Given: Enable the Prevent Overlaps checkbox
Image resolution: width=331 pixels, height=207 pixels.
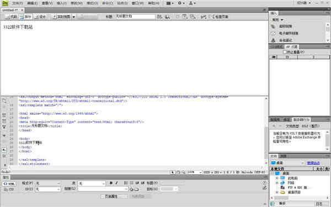Looking at the screenshot, I should tap(285, 52).
